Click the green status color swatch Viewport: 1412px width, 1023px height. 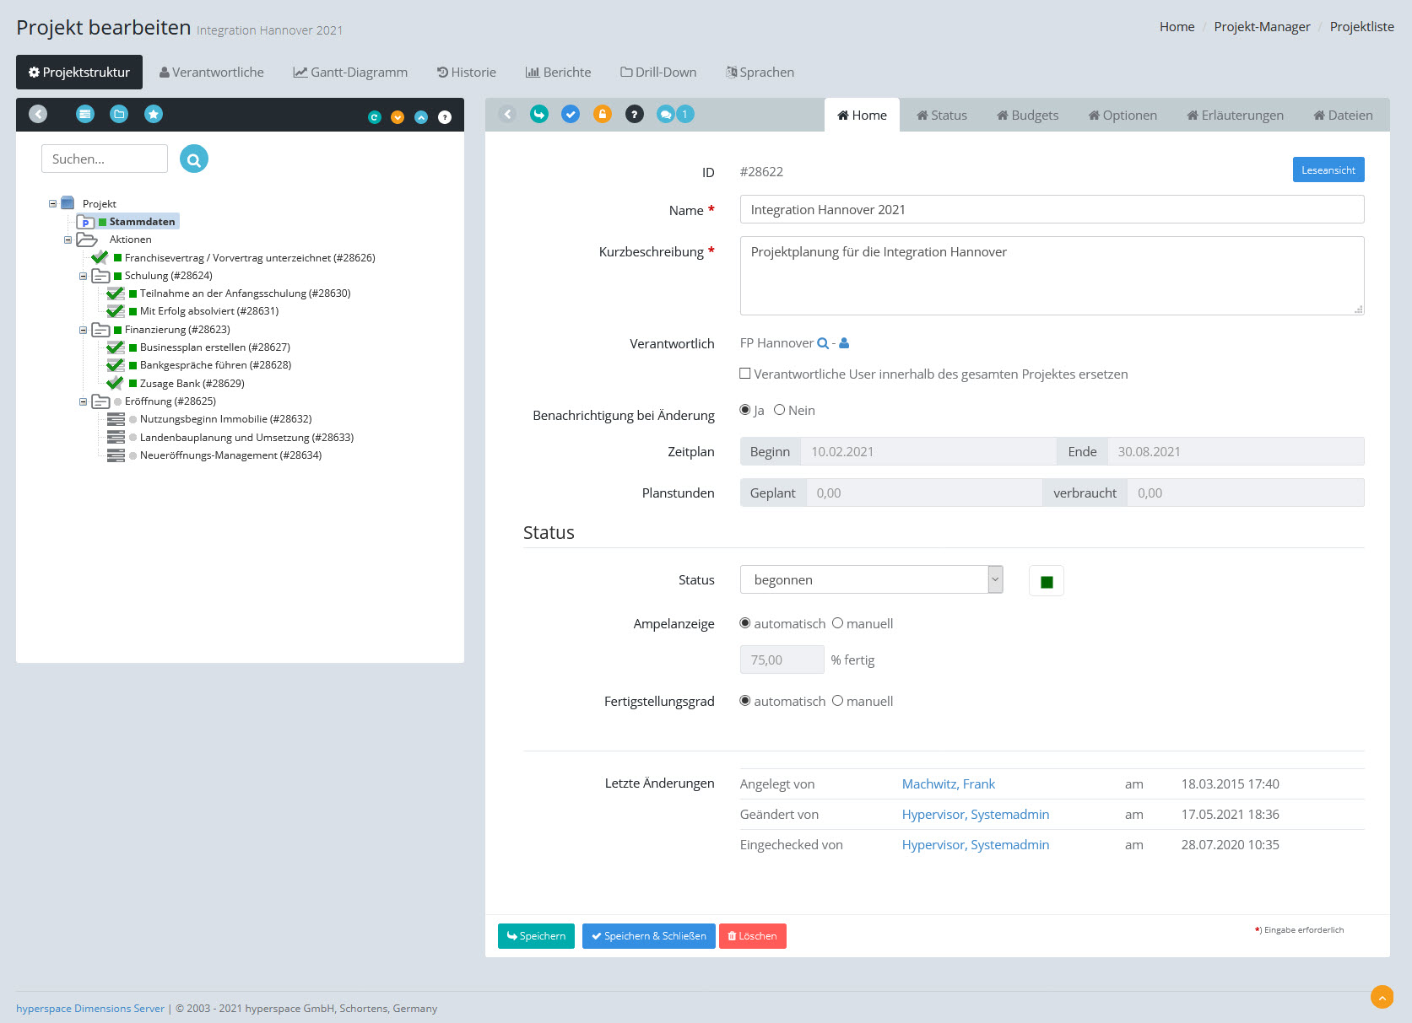pyautogui.click(x=1047, y=581)
